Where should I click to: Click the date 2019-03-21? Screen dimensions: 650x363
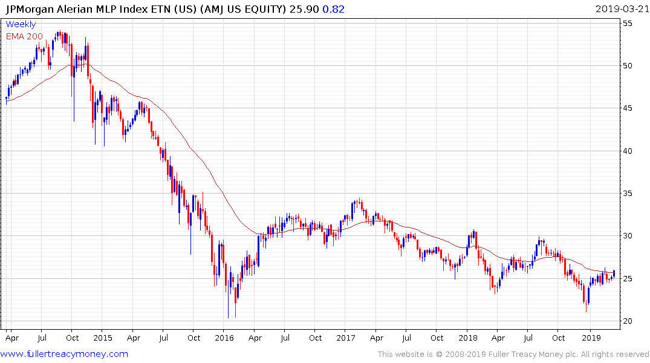click(622, 9)
